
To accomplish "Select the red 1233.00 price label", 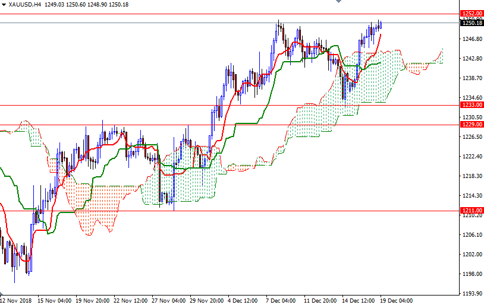I will (x=472, y=105).
